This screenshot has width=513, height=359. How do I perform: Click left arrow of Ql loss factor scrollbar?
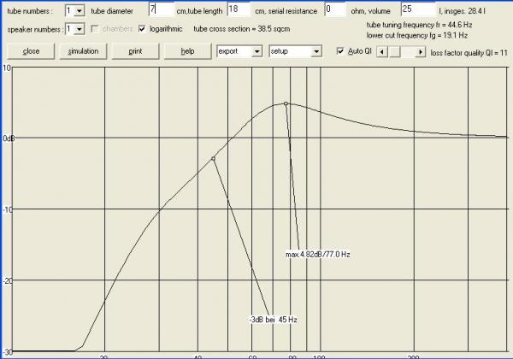point(381,51)
